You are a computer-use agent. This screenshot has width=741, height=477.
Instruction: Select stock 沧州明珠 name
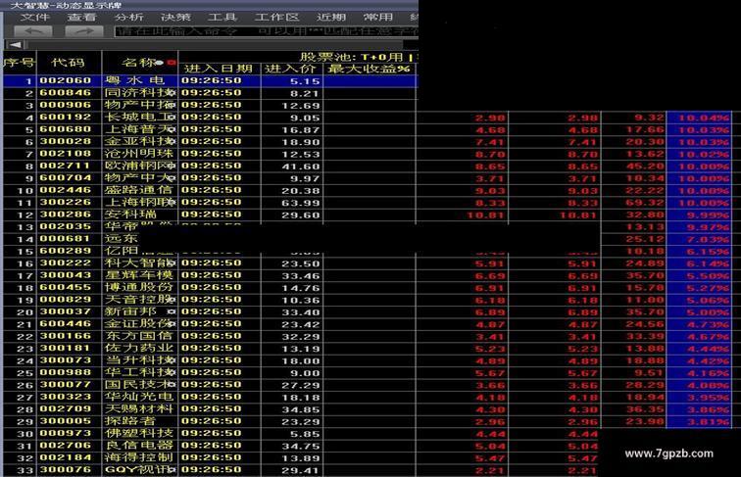139,154
